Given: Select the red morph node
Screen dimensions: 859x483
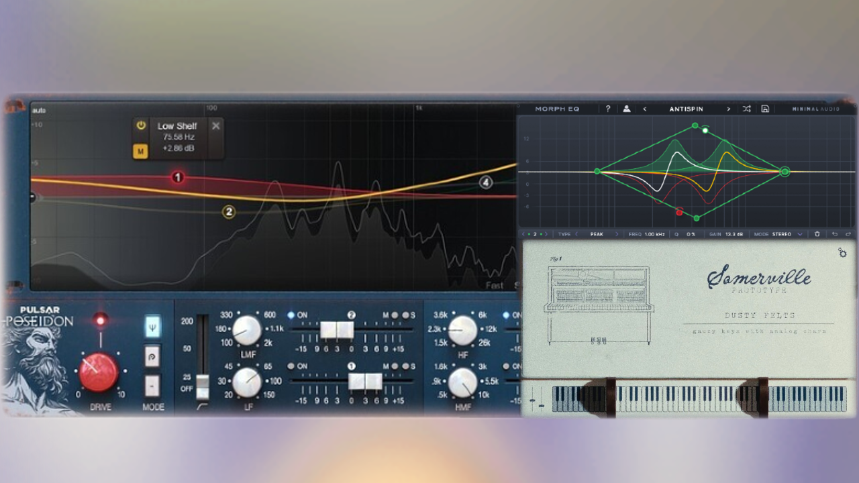Looking at the screenshot, I should (679, 213).
